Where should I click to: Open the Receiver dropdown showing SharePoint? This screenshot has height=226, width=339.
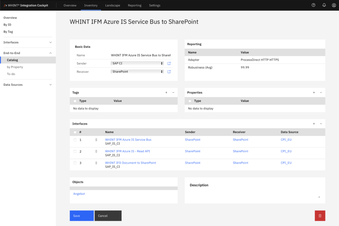pyautogui.click(x=137, y=72)
